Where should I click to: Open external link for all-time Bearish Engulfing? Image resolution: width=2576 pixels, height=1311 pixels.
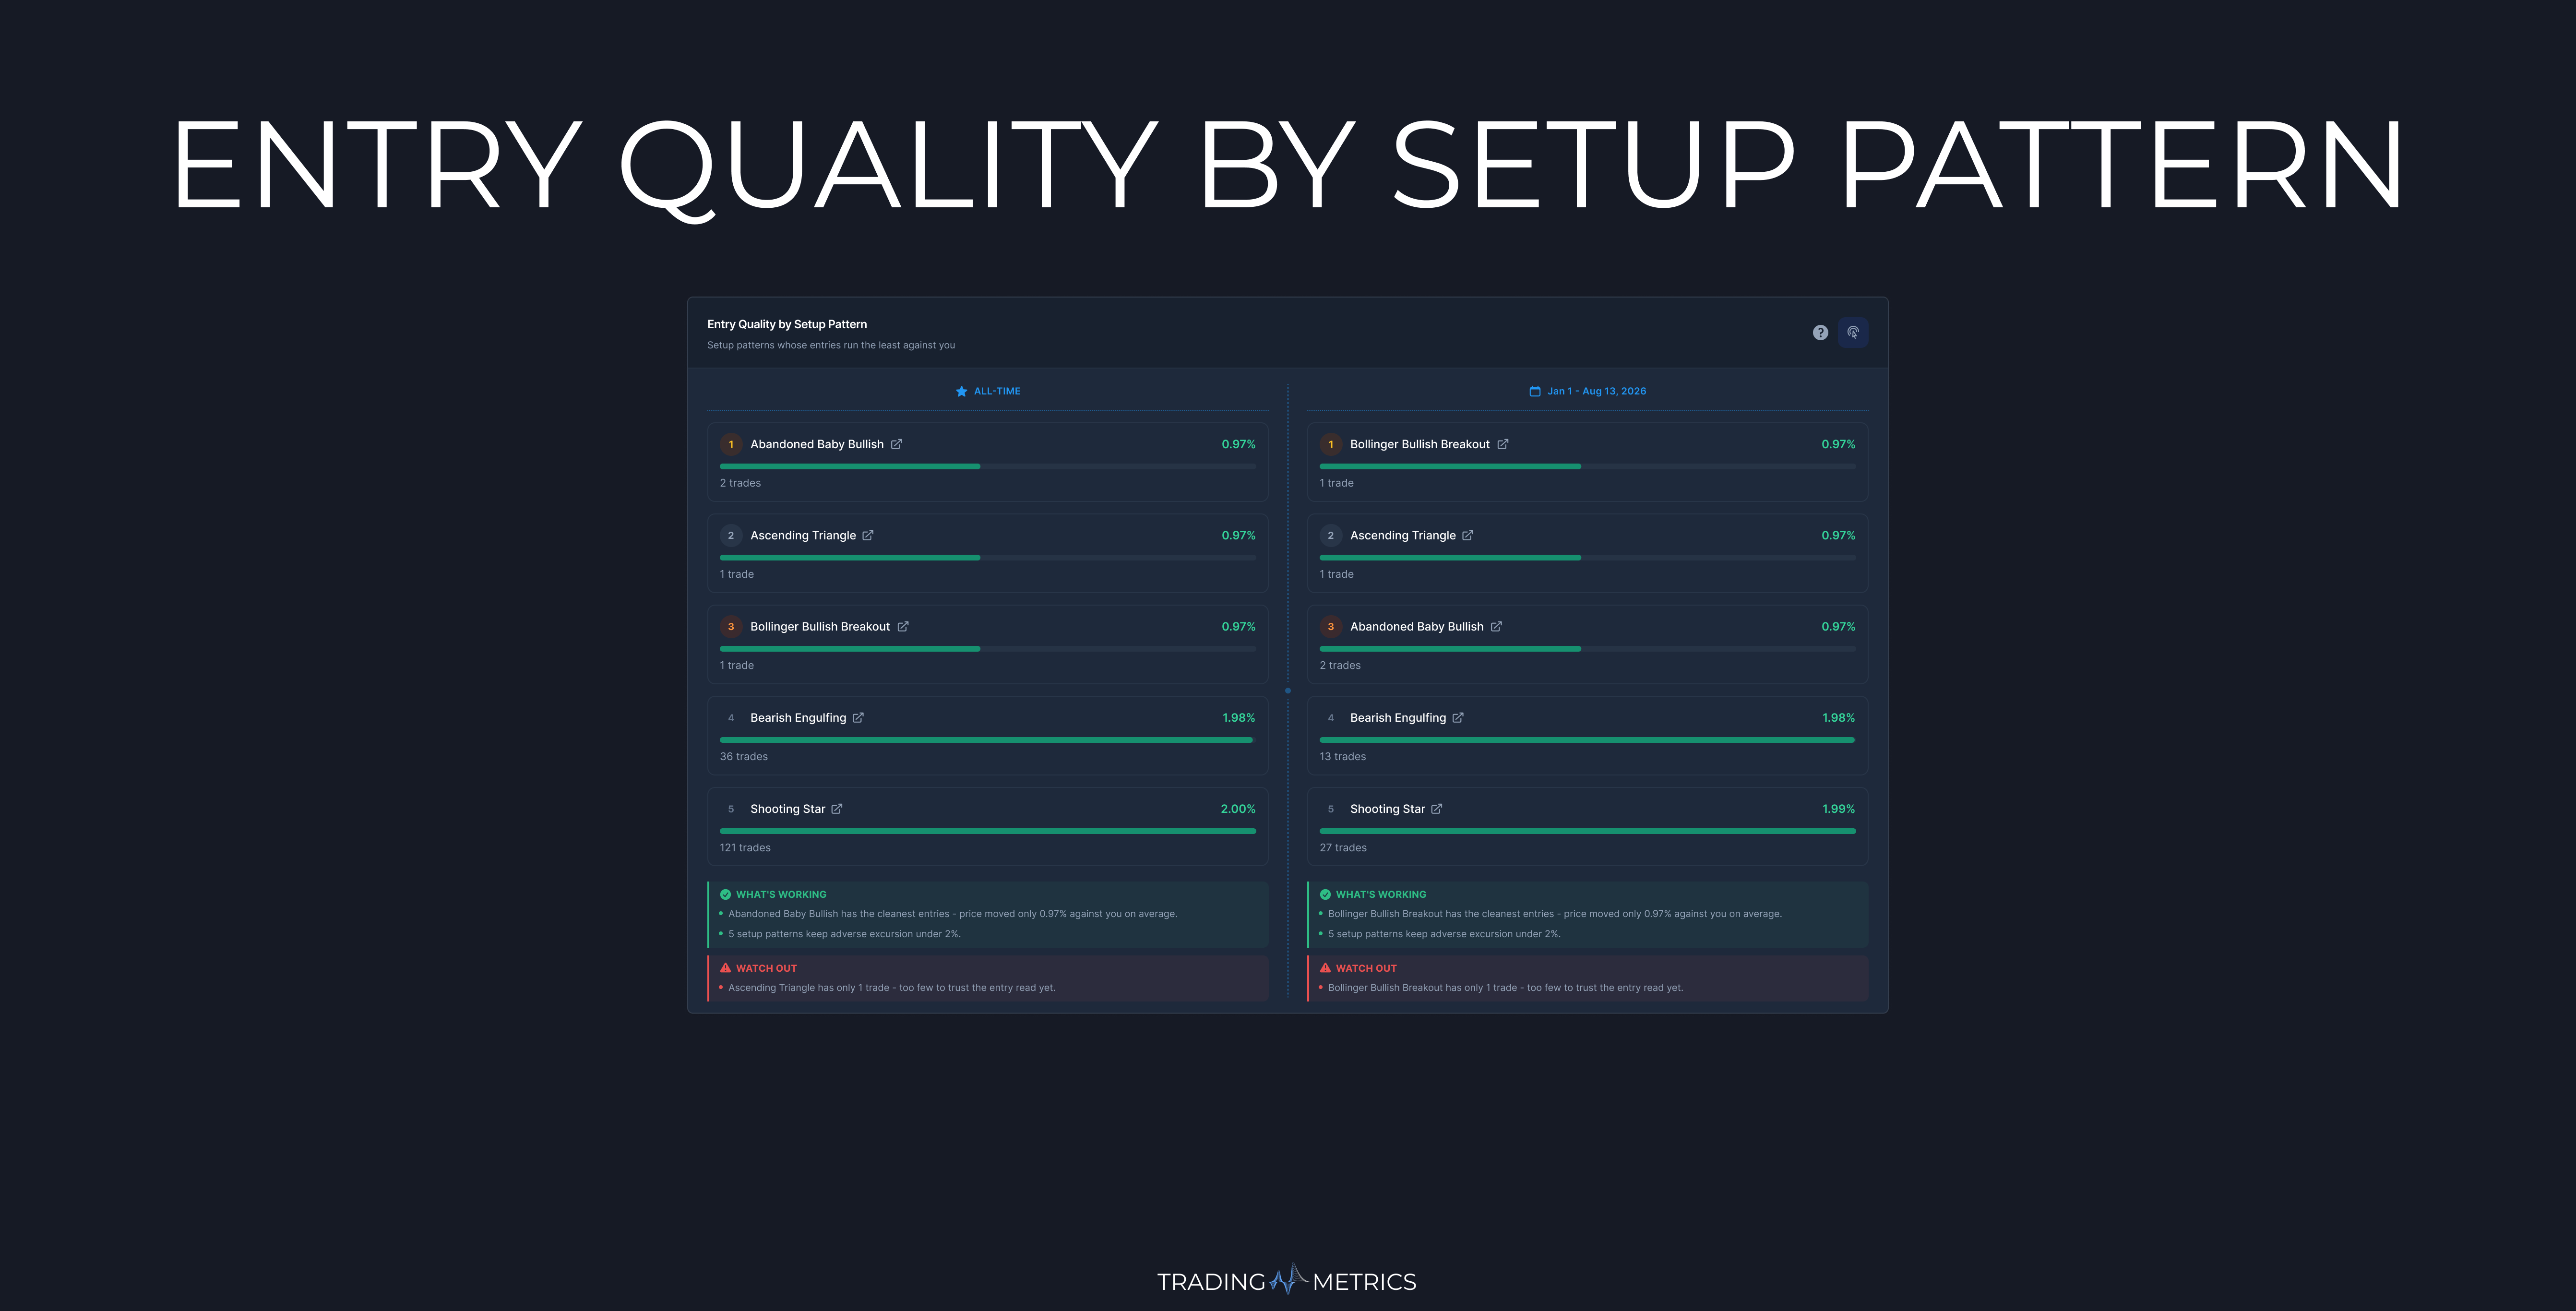(858, 718)
